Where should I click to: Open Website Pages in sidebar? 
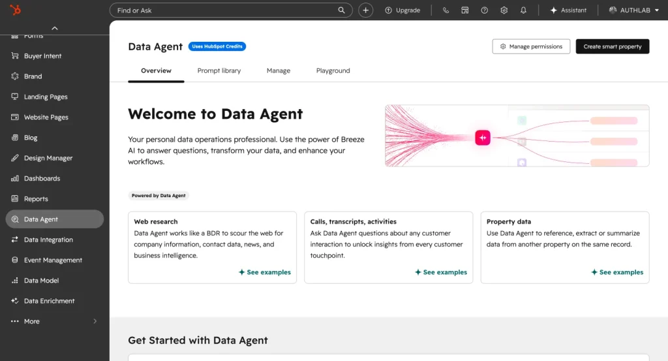click(x=55, y=118)
